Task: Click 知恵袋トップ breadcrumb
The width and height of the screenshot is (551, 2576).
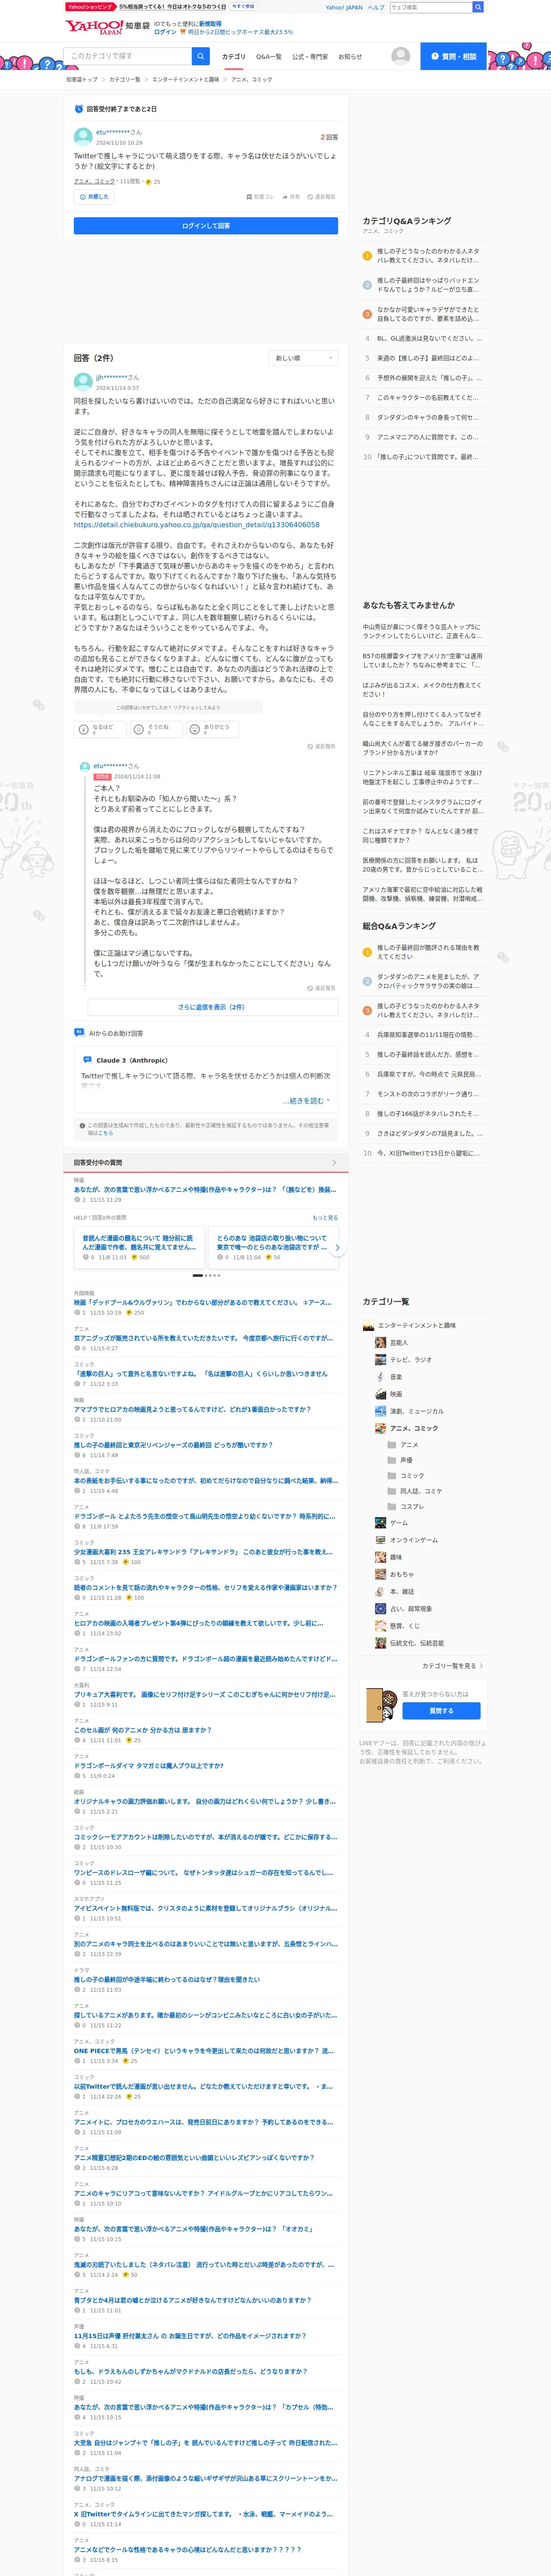Action: point(82,79)
